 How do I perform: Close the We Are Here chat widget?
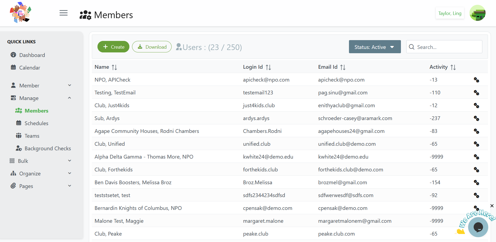tap(492, 206)
